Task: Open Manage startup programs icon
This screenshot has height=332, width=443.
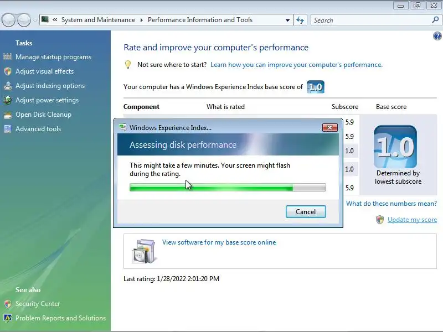Action: pyautogui.click(x=8, y=57)
